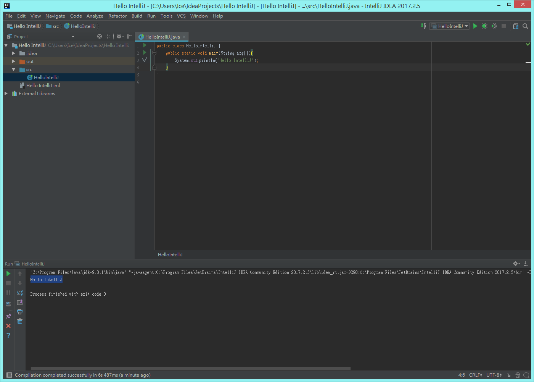
Task: Open the HelloIntelliJ run configuration dropdown
Action: pyautogui.click(x=449, y=26)
